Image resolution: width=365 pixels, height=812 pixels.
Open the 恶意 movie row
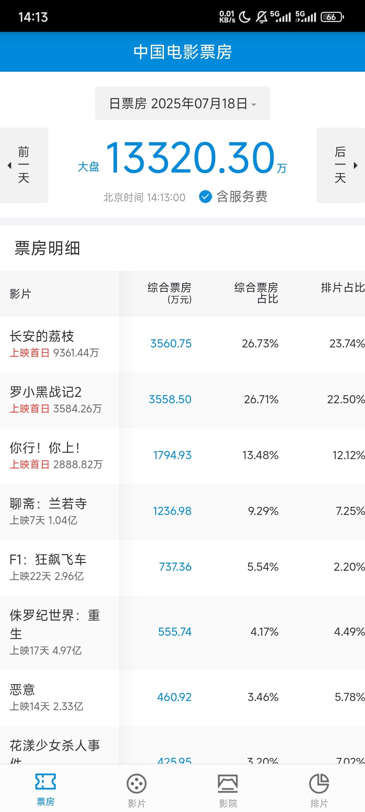click(x=182, y=698)
